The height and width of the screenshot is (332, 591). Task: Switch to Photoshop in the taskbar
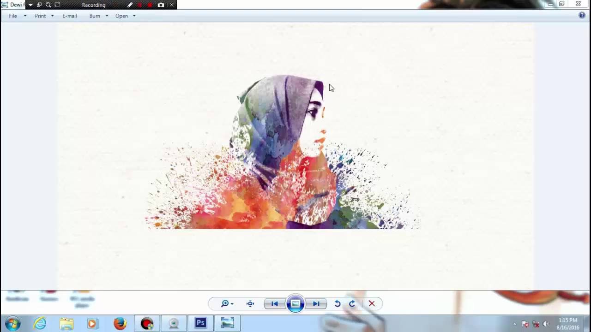point(200,324)
